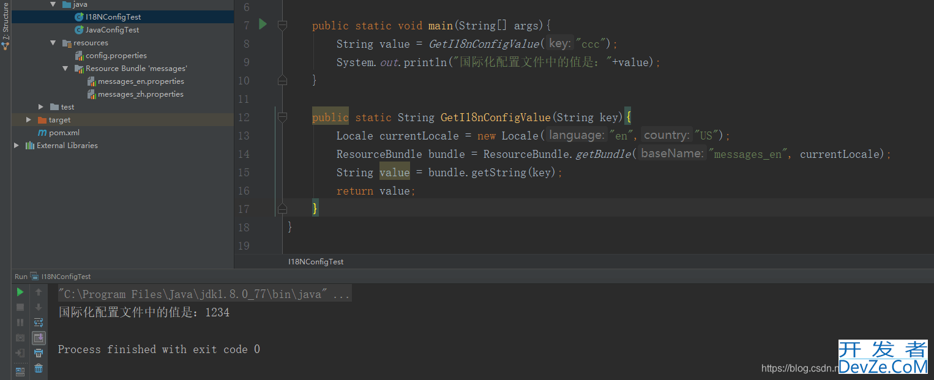Image resolution: width=934 pixels, height=380 pixels.
Task: Click Down the stack trace arrow
Action: click(39, 307)
